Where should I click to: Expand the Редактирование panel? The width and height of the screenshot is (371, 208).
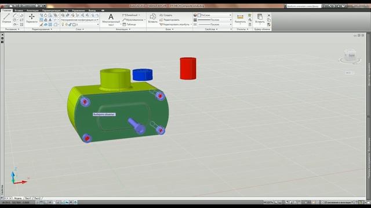pos(42,29)
